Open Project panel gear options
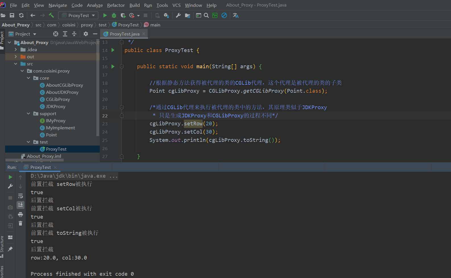451x278 pixels. point(86,34)
